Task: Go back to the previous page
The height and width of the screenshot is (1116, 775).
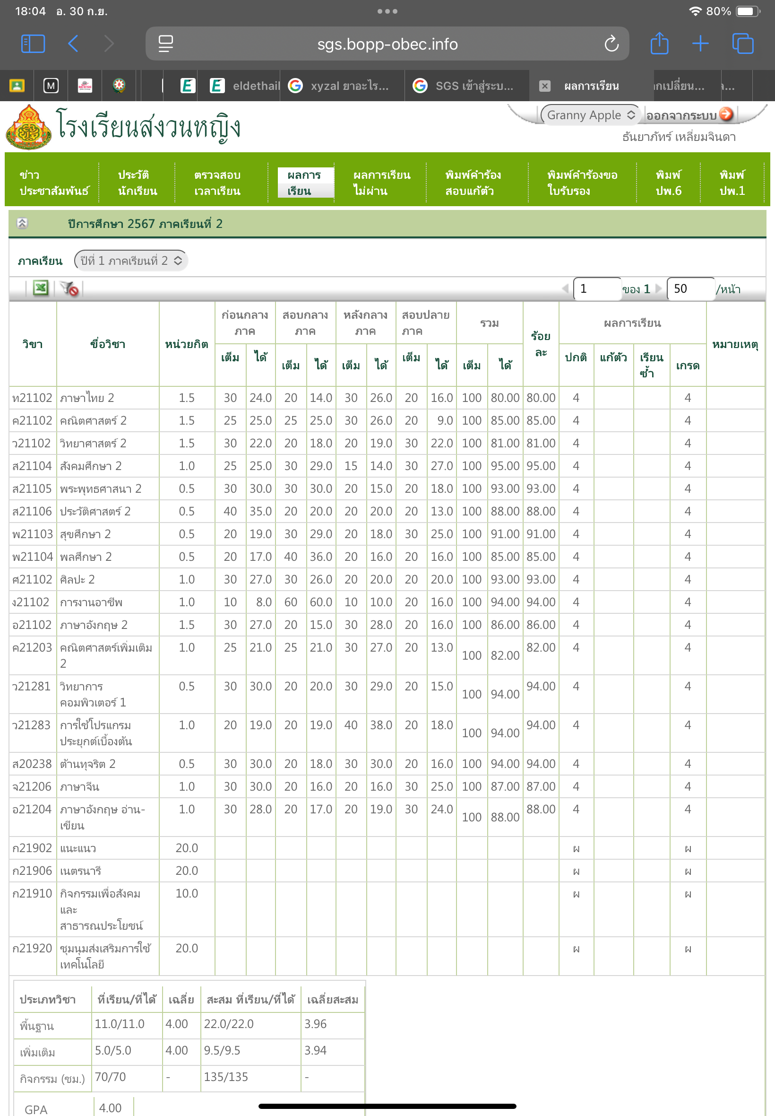Action: 73,44
